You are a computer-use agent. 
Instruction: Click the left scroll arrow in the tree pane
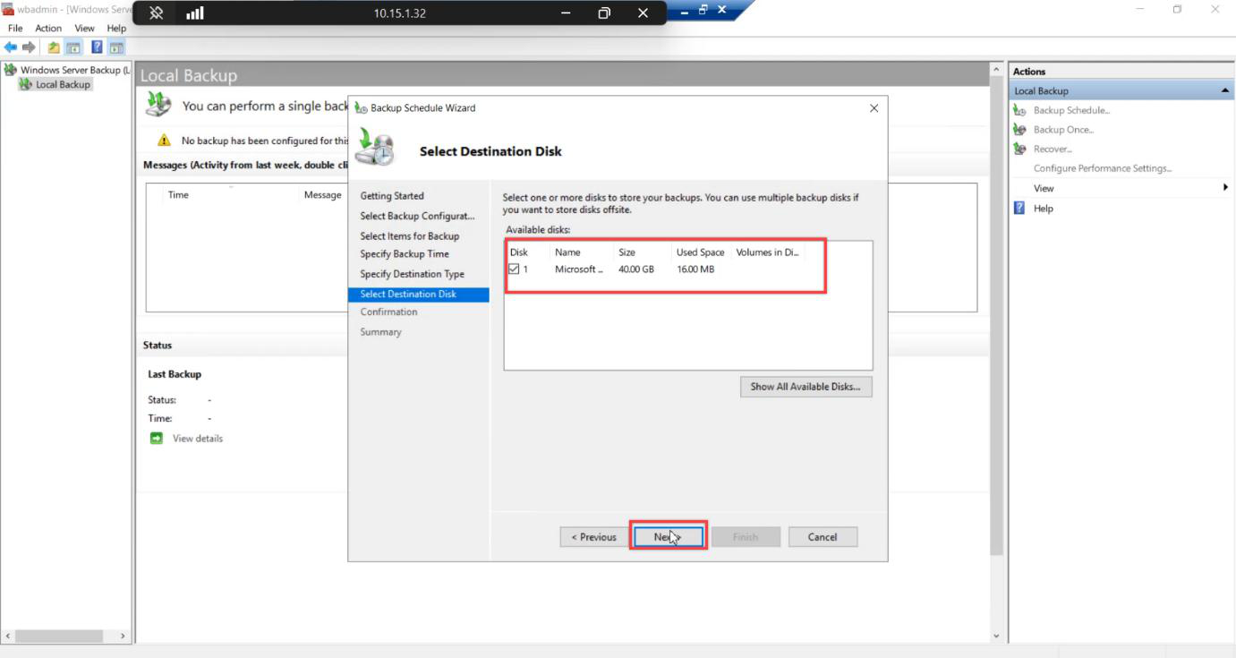(9, 636)
